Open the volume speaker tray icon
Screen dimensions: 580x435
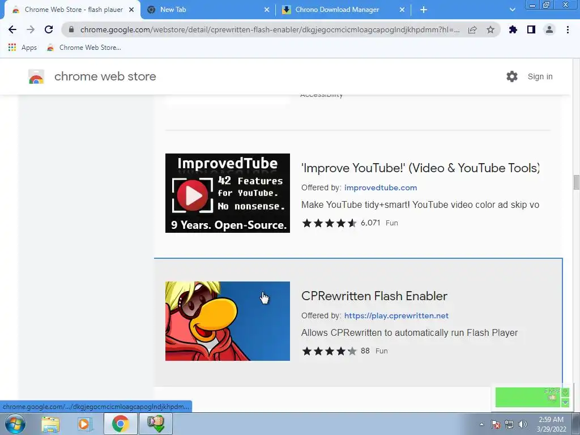523,424
